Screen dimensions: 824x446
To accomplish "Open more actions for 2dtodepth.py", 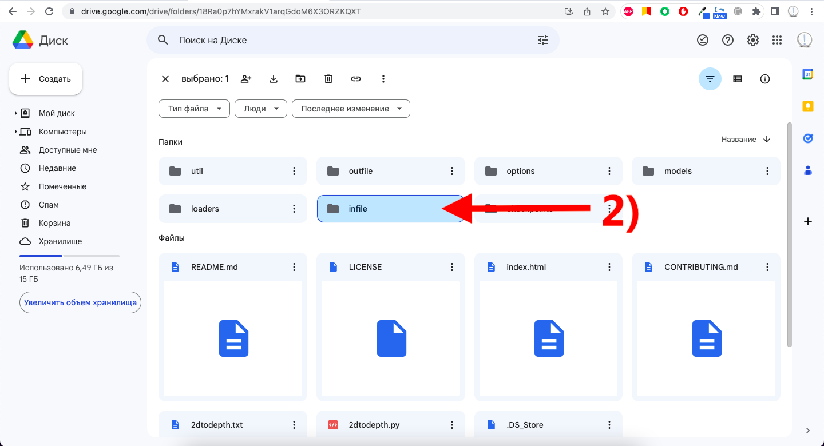I will (x=452, y=425).
